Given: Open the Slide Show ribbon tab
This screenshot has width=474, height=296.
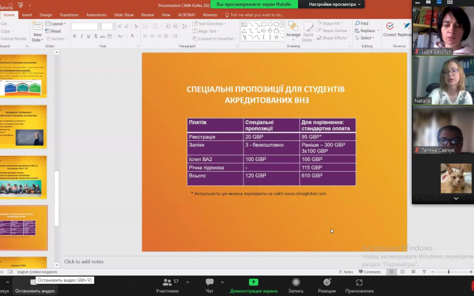Looking at the screenshot, I should pyautogui.click(x=124, y=15).
